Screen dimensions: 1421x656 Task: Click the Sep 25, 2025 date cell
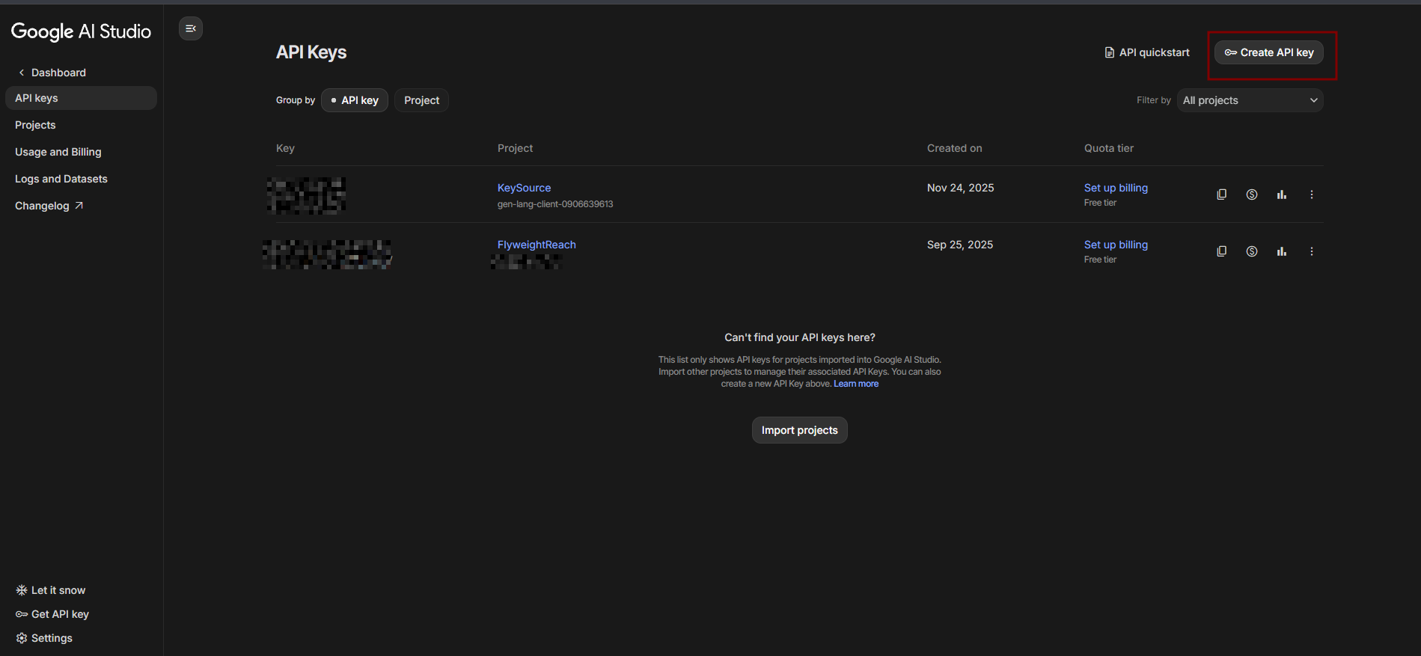pyautogui.click(x=960, y=245)
